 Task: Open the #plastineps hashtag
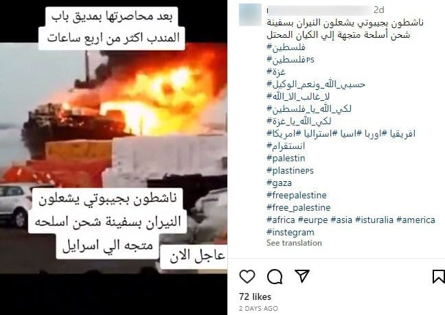pos(290,171)
